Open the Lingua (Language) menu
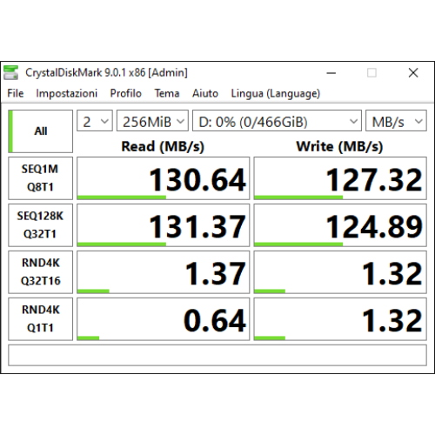The image size is (435, 435). pos(276,94)
